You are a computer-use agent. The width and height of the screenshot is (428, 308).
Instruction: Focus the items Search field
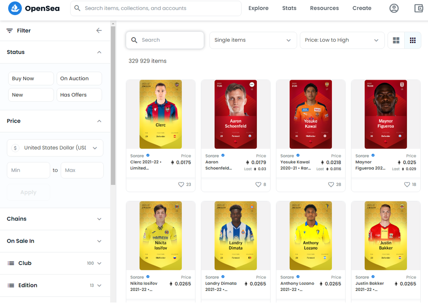(165, 40)
